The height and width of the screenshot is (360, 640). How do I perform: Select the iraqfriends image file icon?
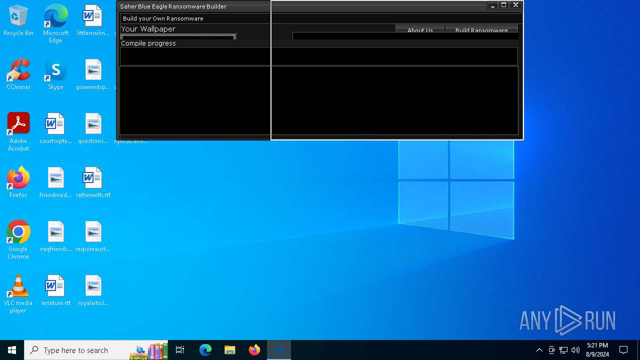point(55,236)
